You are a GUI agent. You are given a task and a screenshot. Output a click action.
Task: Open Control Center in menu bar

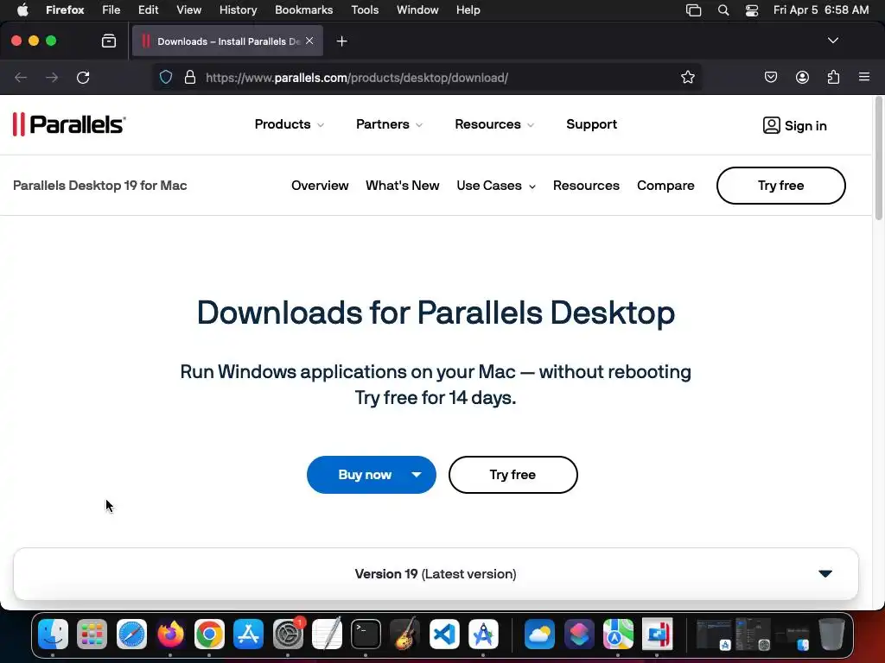click(752, 10)
